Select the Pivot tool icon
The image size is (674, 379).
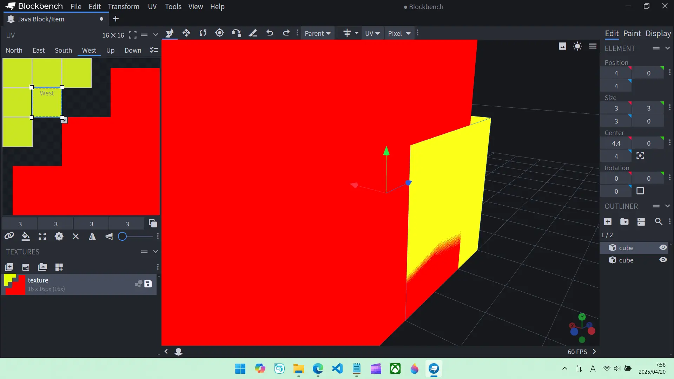tap(220, 33)
